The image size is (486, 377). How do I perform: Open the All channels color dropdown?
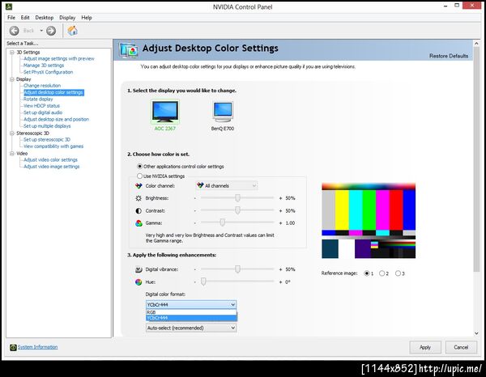[x=227, y=186]
